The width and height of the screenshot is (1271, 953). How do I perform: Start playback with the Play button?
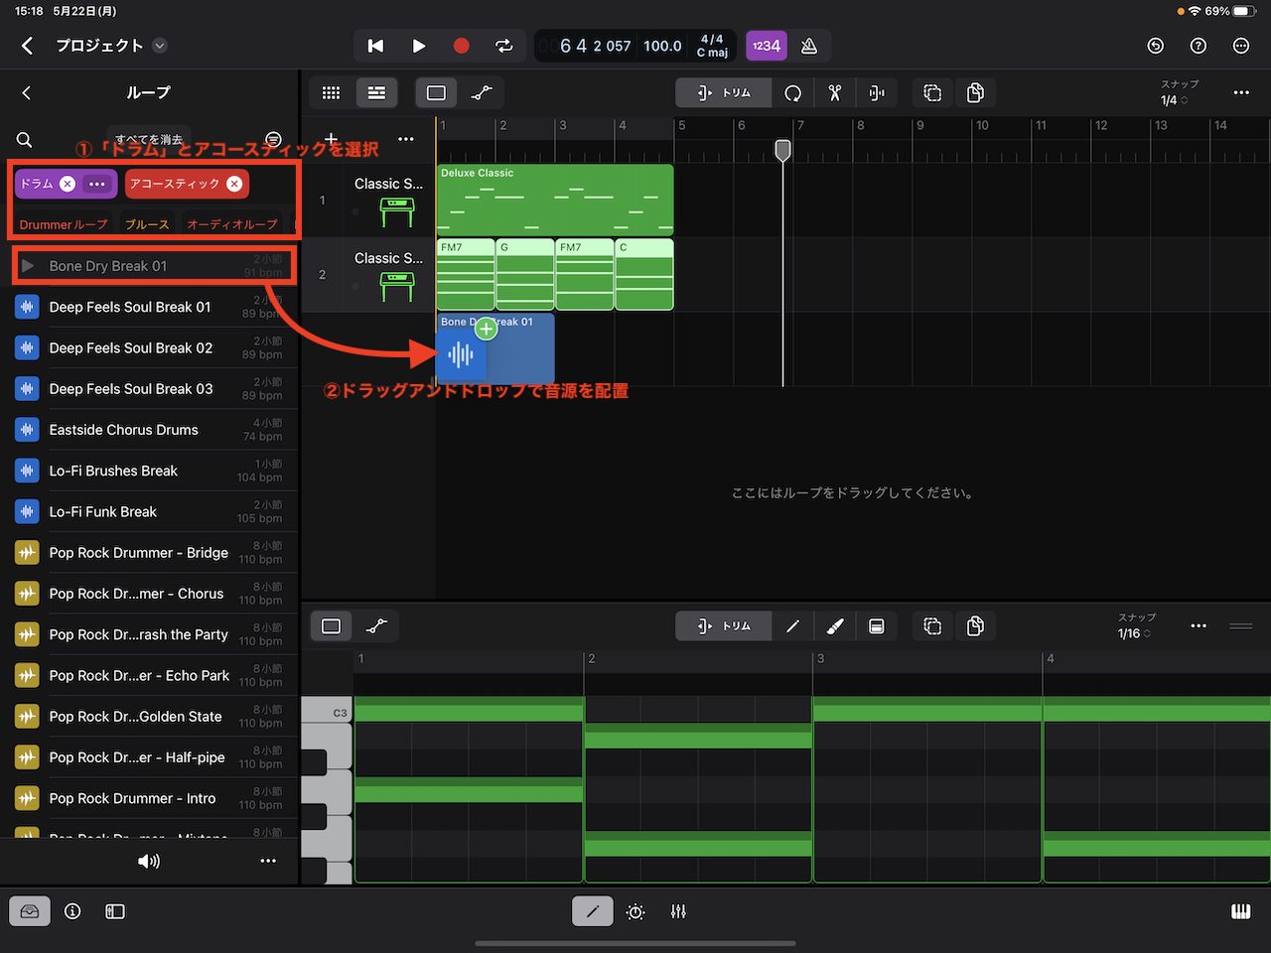[x=418, y=46]
